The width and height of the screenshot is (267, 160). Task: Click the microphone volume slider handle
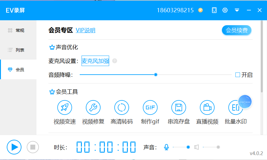(x=188, y=147)
